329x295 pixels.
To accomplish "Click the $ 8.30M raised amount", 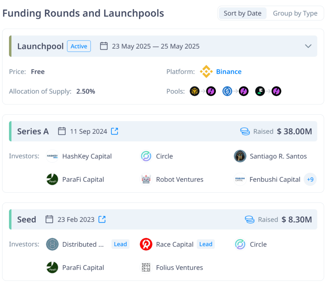I will [297, 219].
